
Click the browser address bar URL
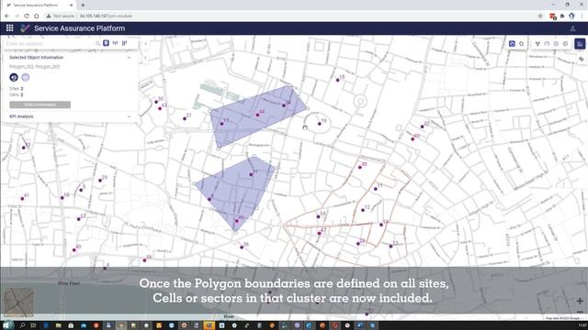tap(106, 16)
